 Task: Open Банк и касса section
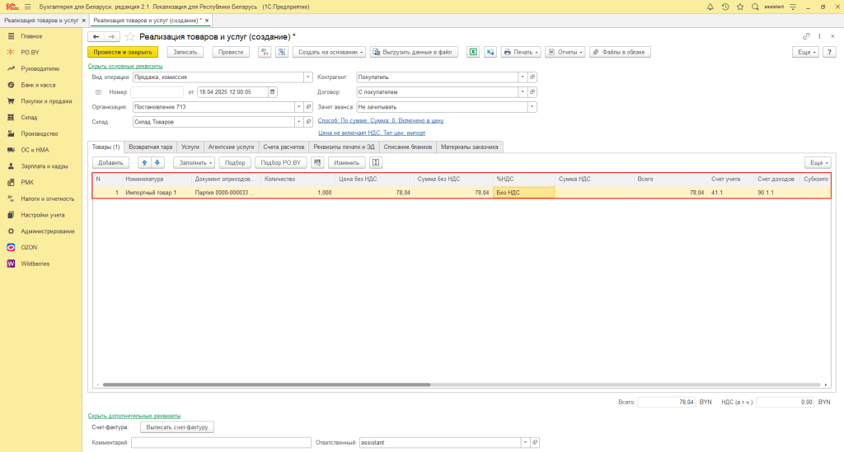pyautogui.click(x=38, y=85)
